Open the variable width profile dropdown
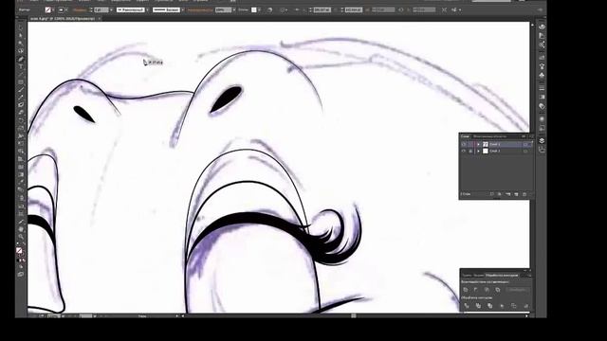The height and width of the screenshot is (341, 607). (148, 10)
